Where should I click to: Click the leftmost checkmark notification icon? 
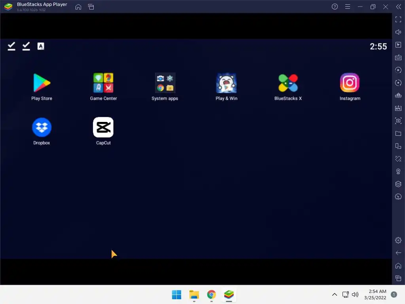pos(11,46)
